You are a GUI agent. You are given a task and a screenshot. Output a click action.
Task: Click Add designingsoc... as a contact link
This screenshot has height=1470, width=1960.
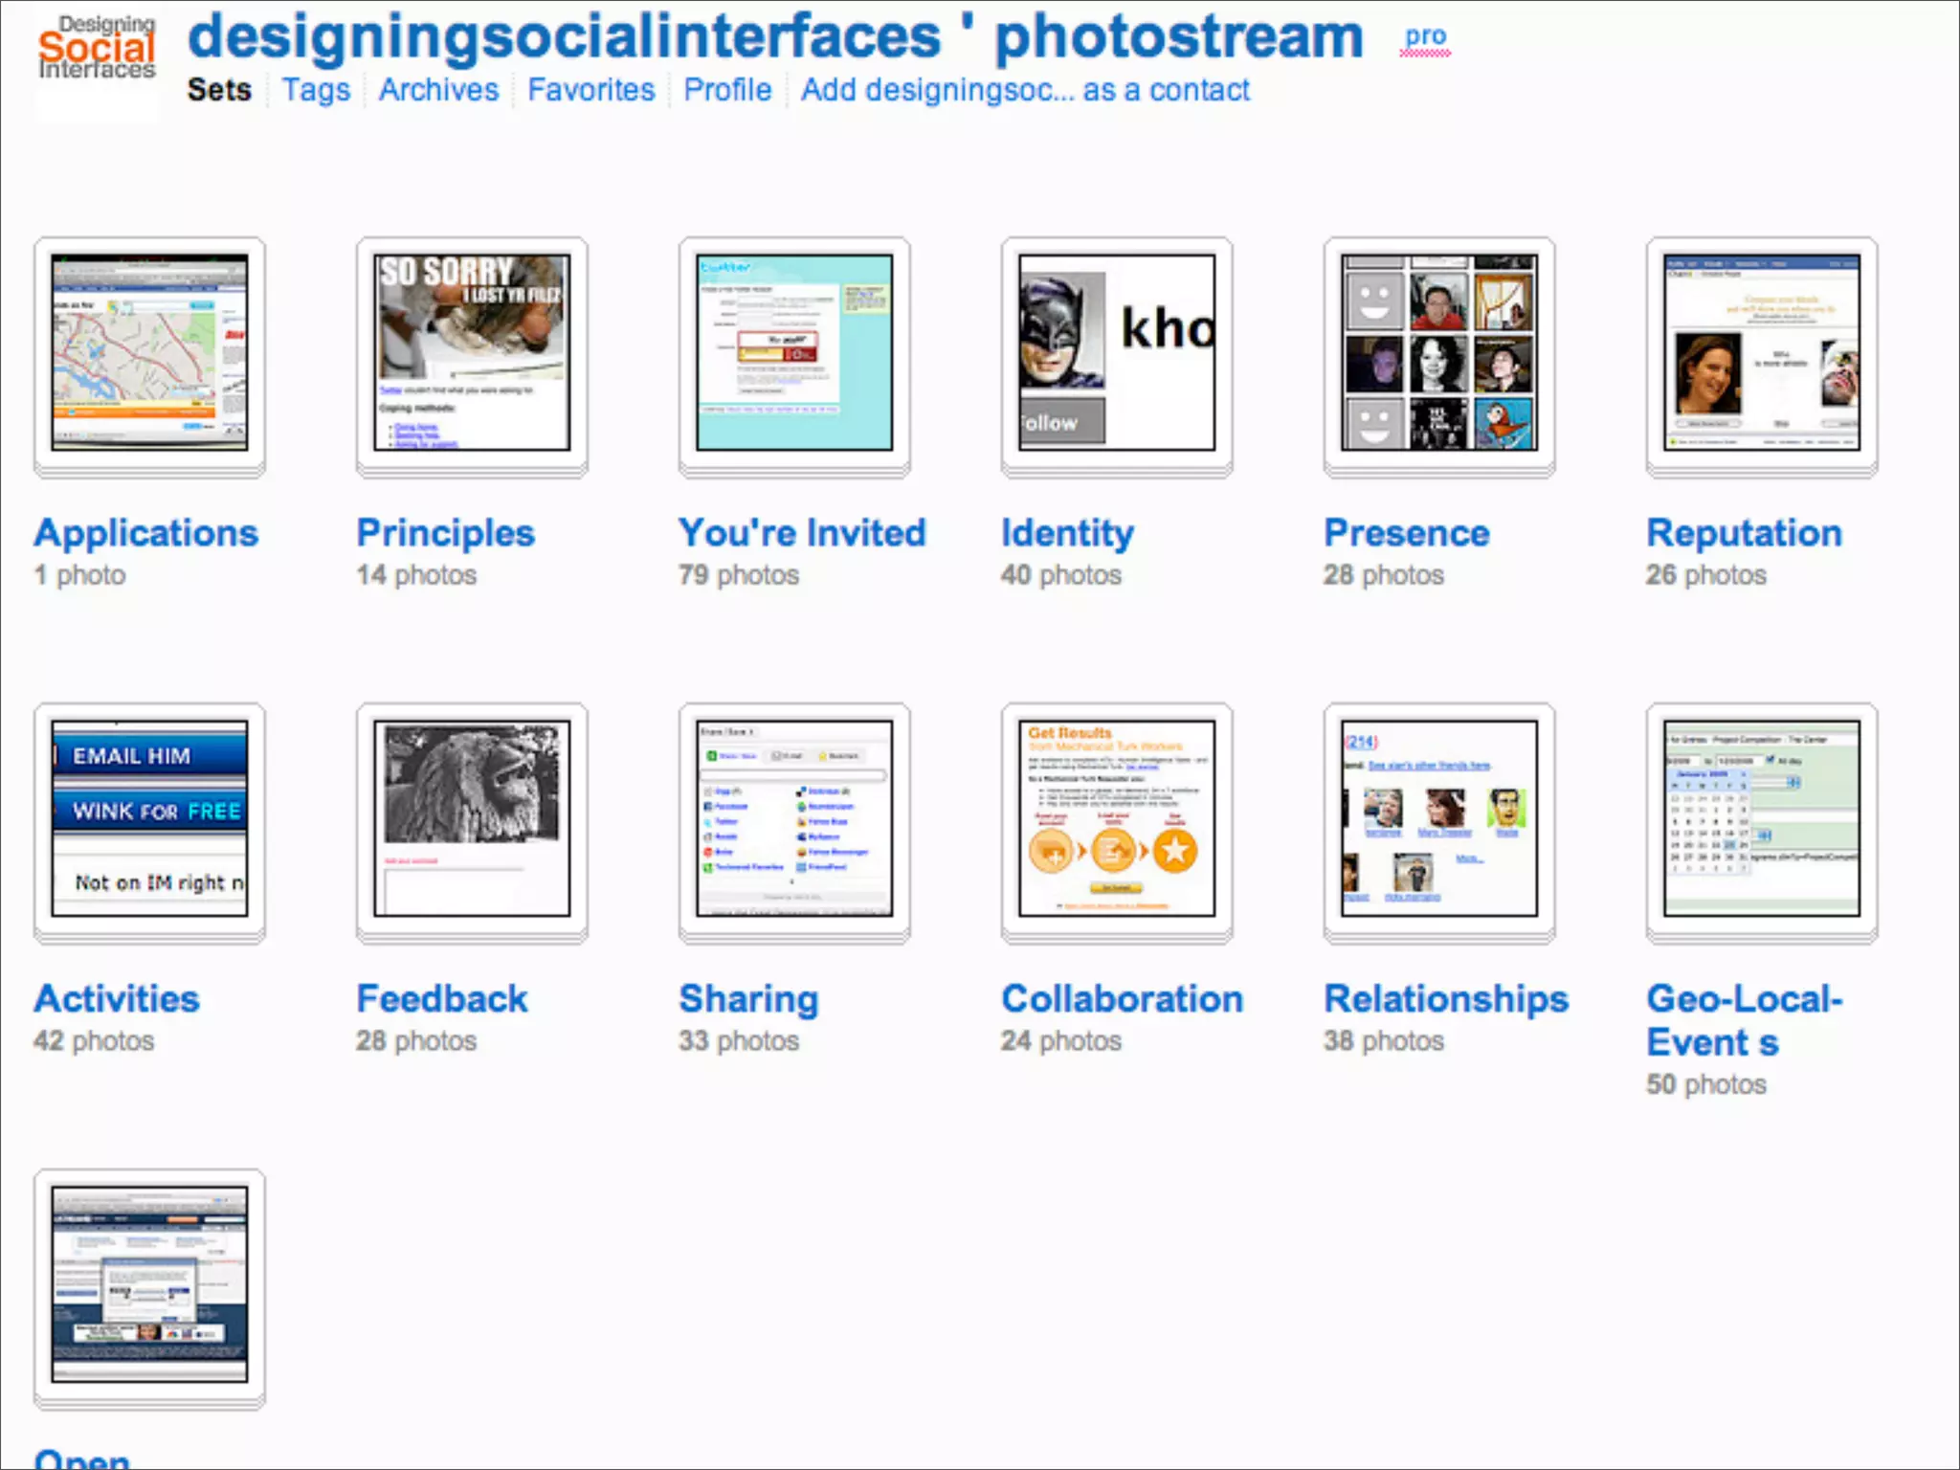pos(1025,90)
